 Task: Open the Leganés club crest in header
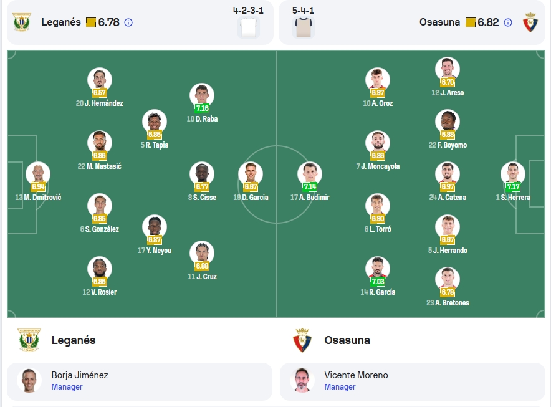22,22
